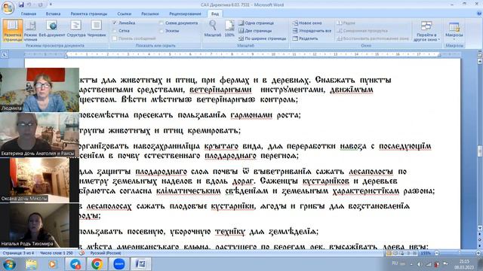483x271 pixels.
Task: Redo action in the quick access toolbar
Action: (41, 5)
